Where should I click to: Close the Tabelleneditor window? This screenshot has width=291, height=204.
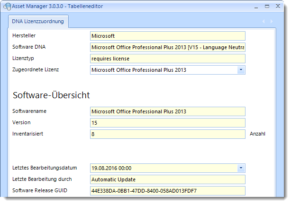click(x=278, y=6)
